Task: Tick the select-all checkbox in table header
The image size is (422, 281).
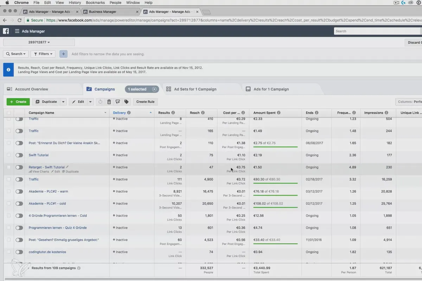Action: [x=9, y=113]
